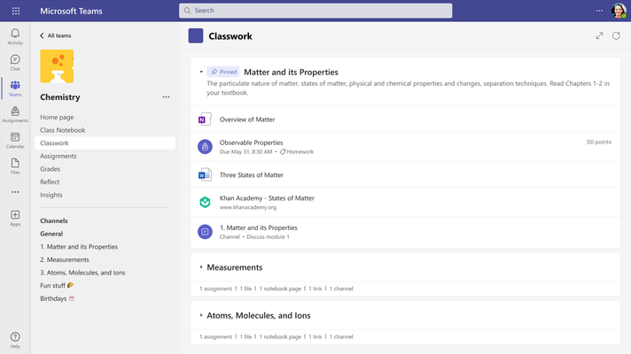This screenshot has width=631, height=354.
Task: Open Reflect
Action: 50,182
